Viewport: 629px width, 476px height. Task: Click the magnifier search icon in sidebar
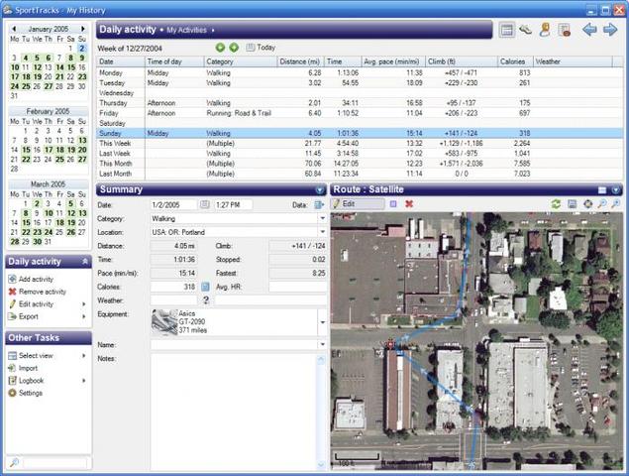[x=14, y=463]
